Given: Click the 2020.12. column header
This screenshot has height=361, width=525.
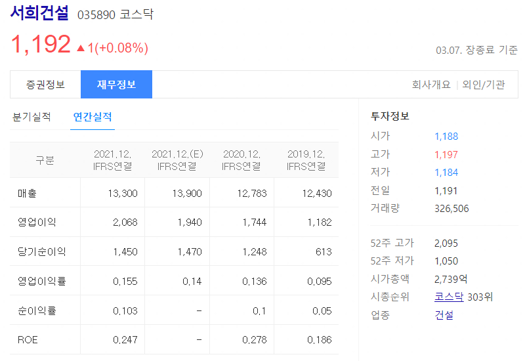Looking at the screenshot, I should [241, 160].
